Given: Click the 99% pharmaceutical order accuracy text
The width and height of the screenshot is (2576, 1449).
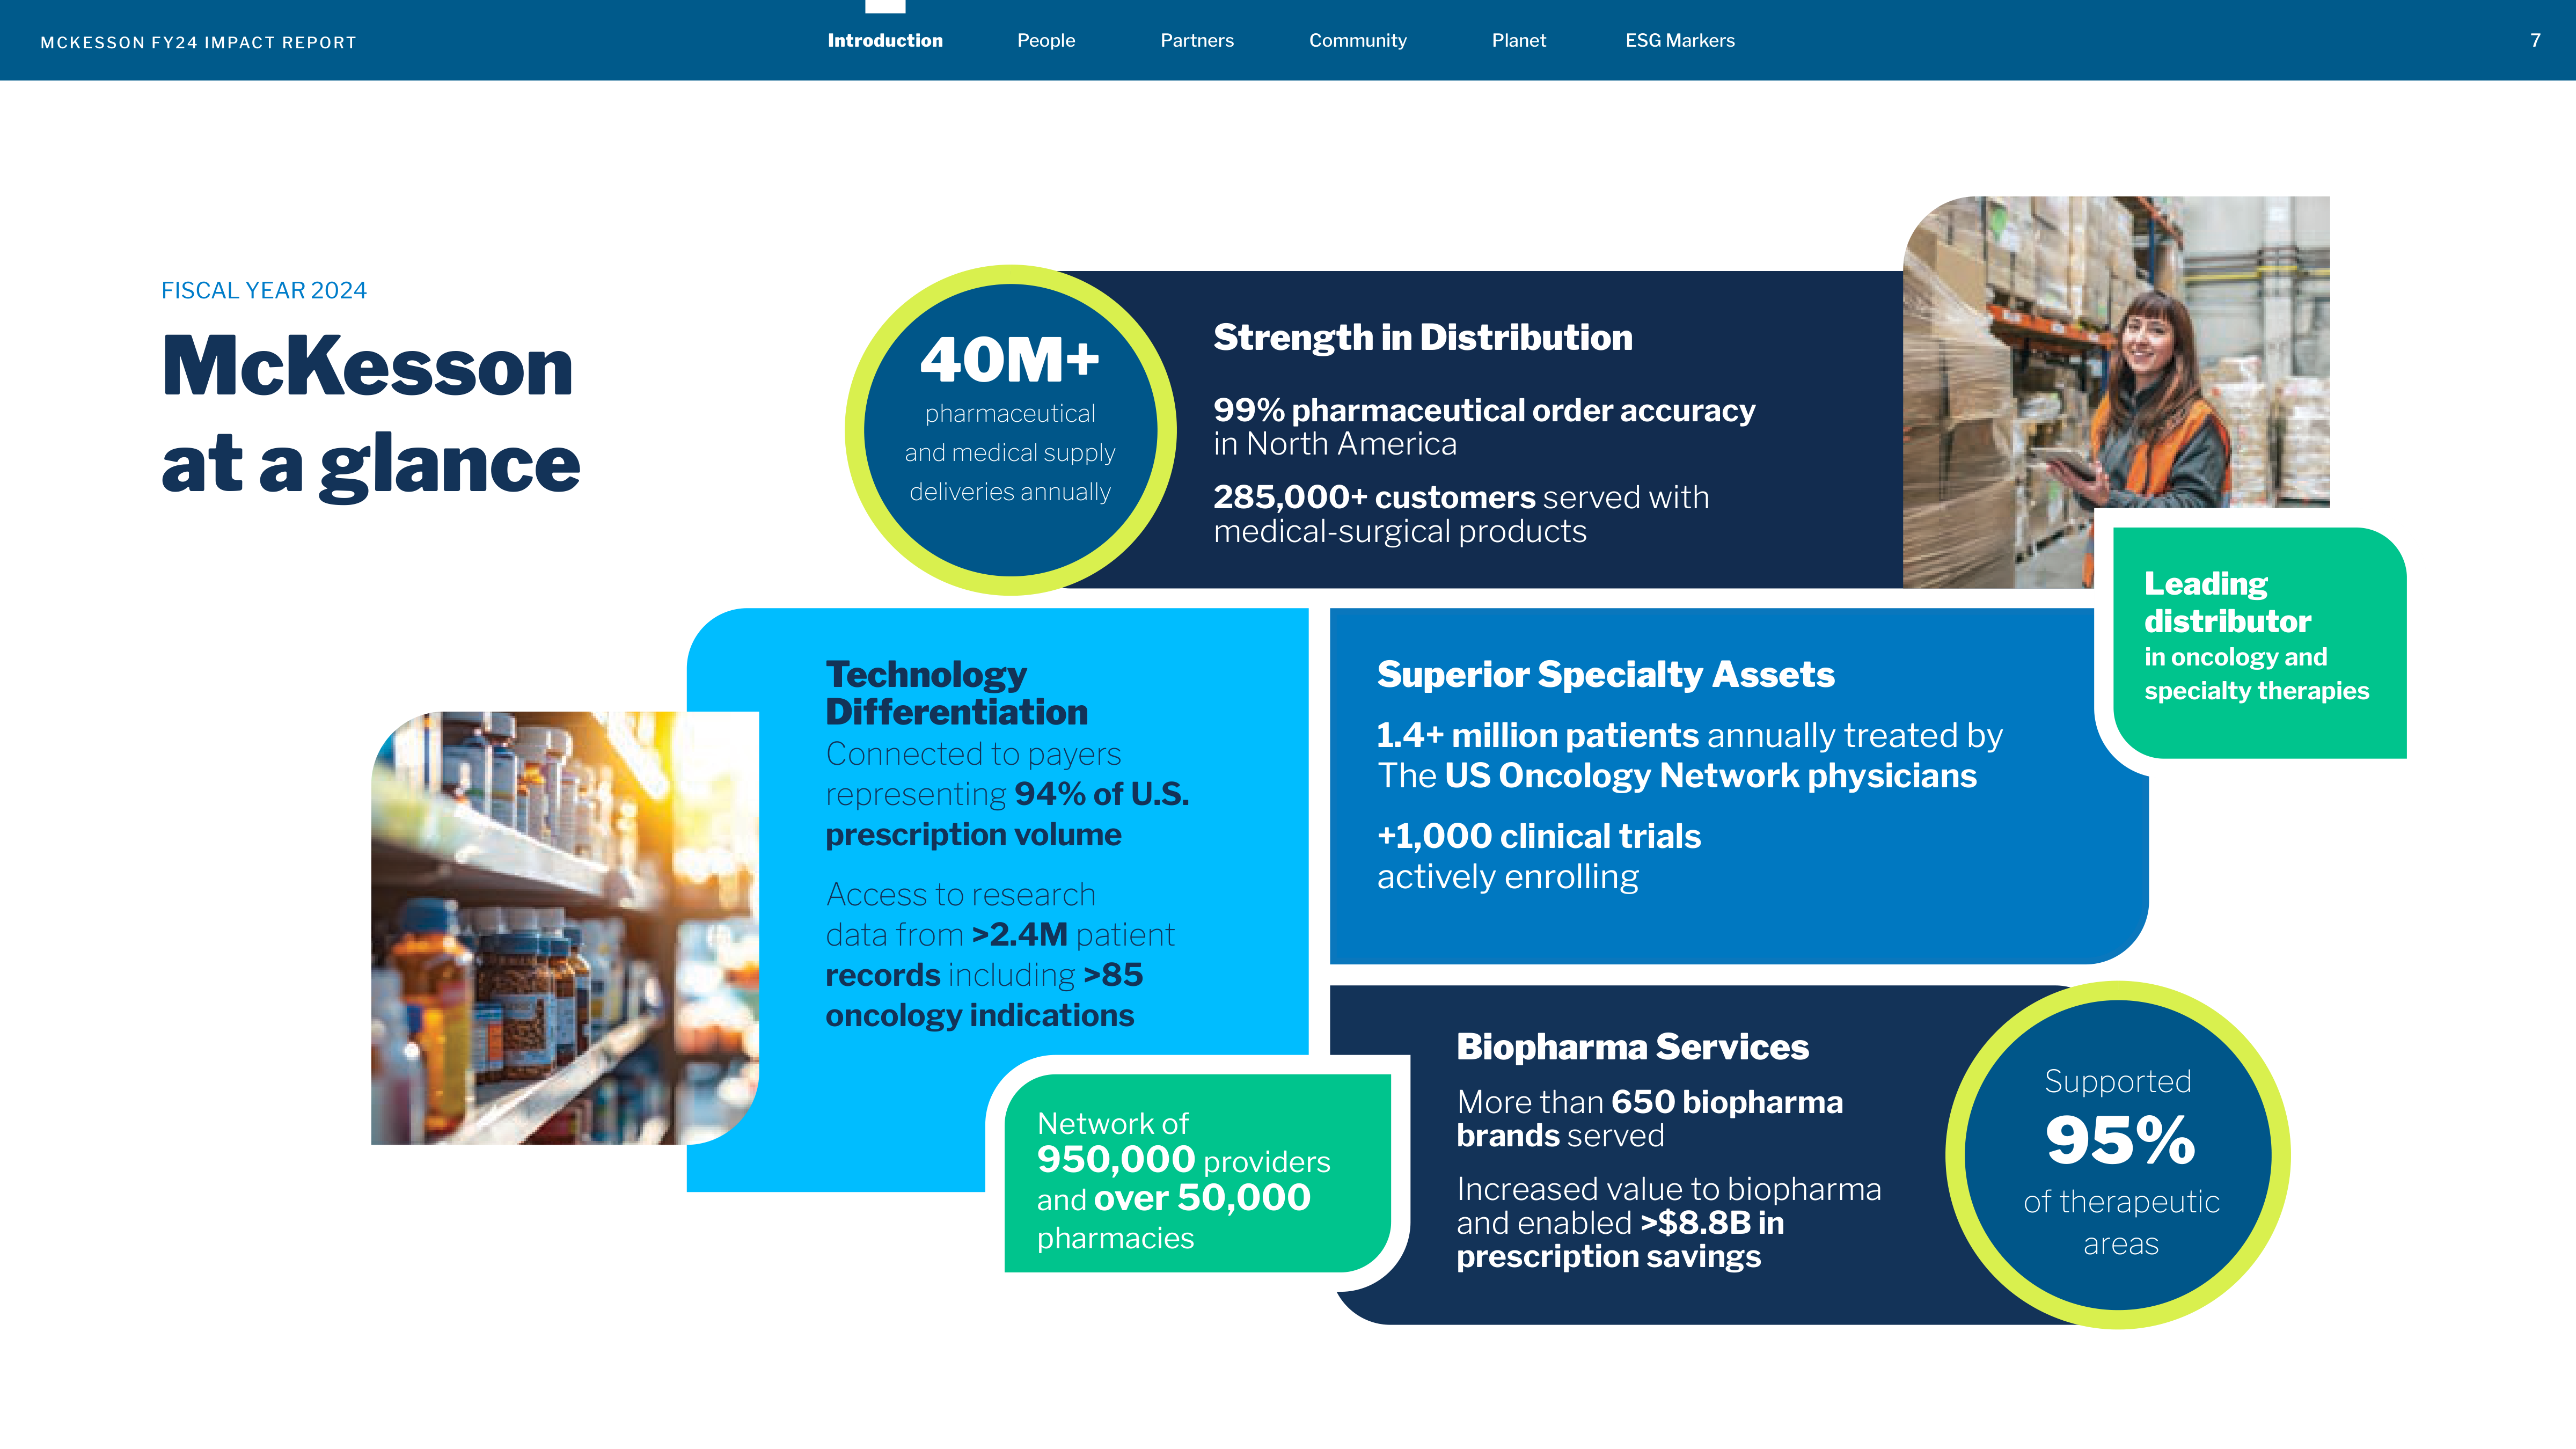Looking at the screenshot, I should click(1484, 410).
